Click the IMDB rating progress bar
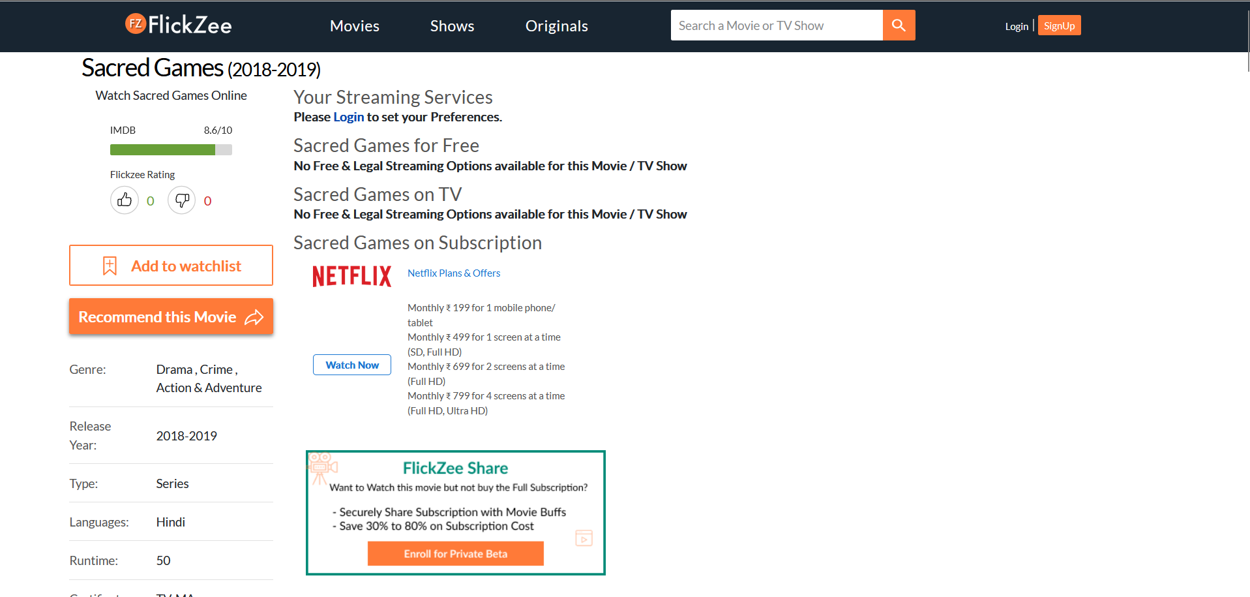Viewport: 1250px width, 597px height. (x=171, y=149)
